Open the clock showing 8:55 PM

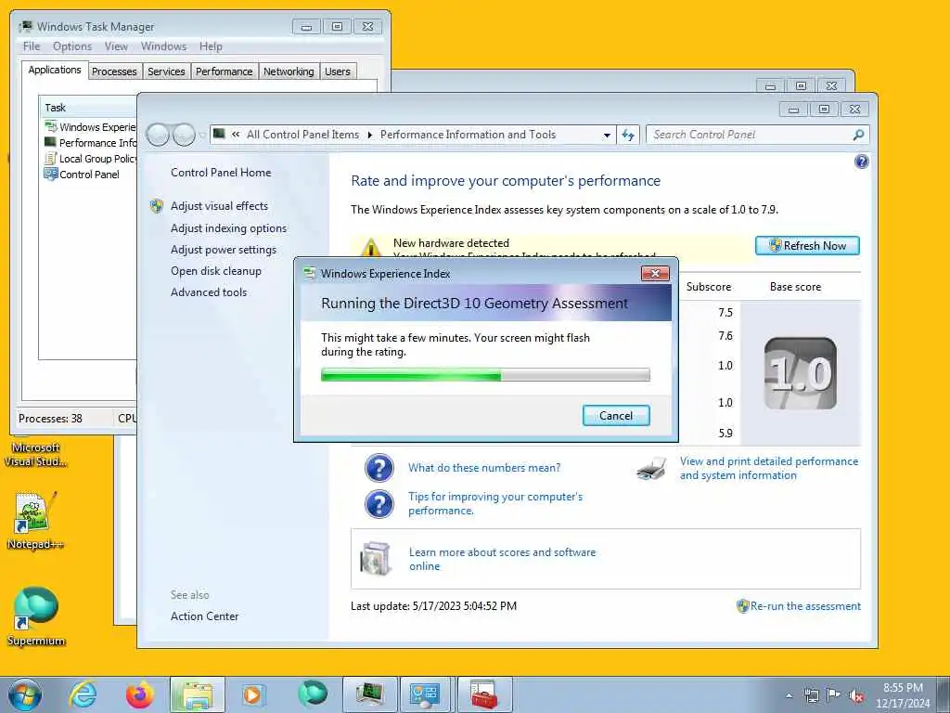coord(903,695)
